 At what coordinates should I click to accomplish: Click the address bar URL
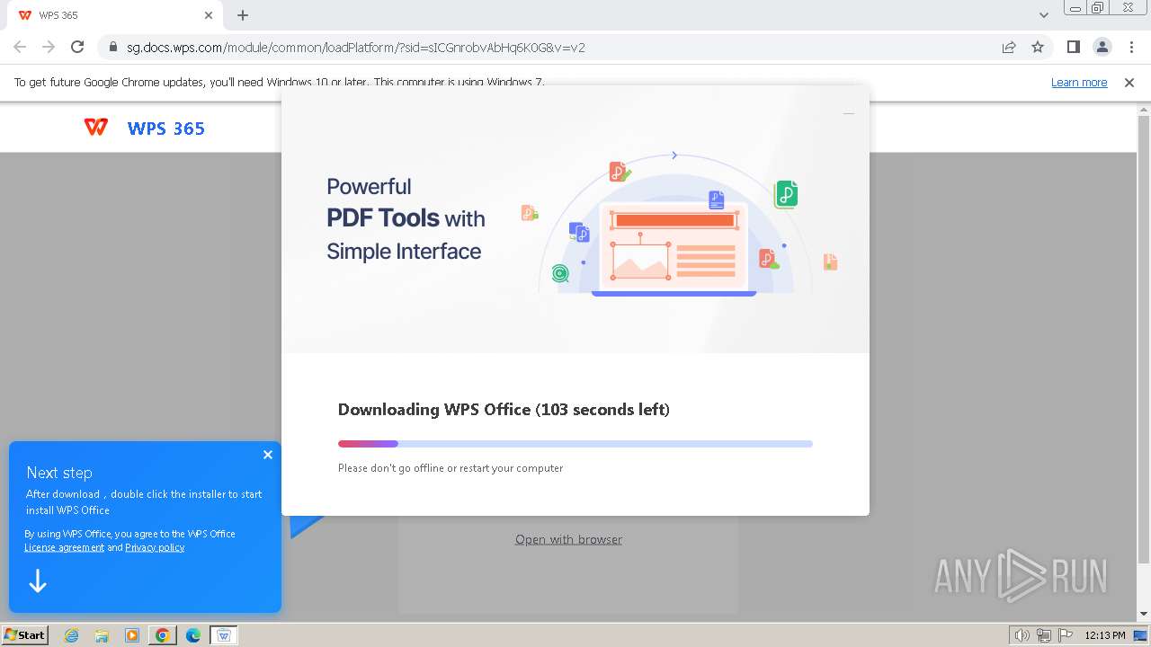356,48
